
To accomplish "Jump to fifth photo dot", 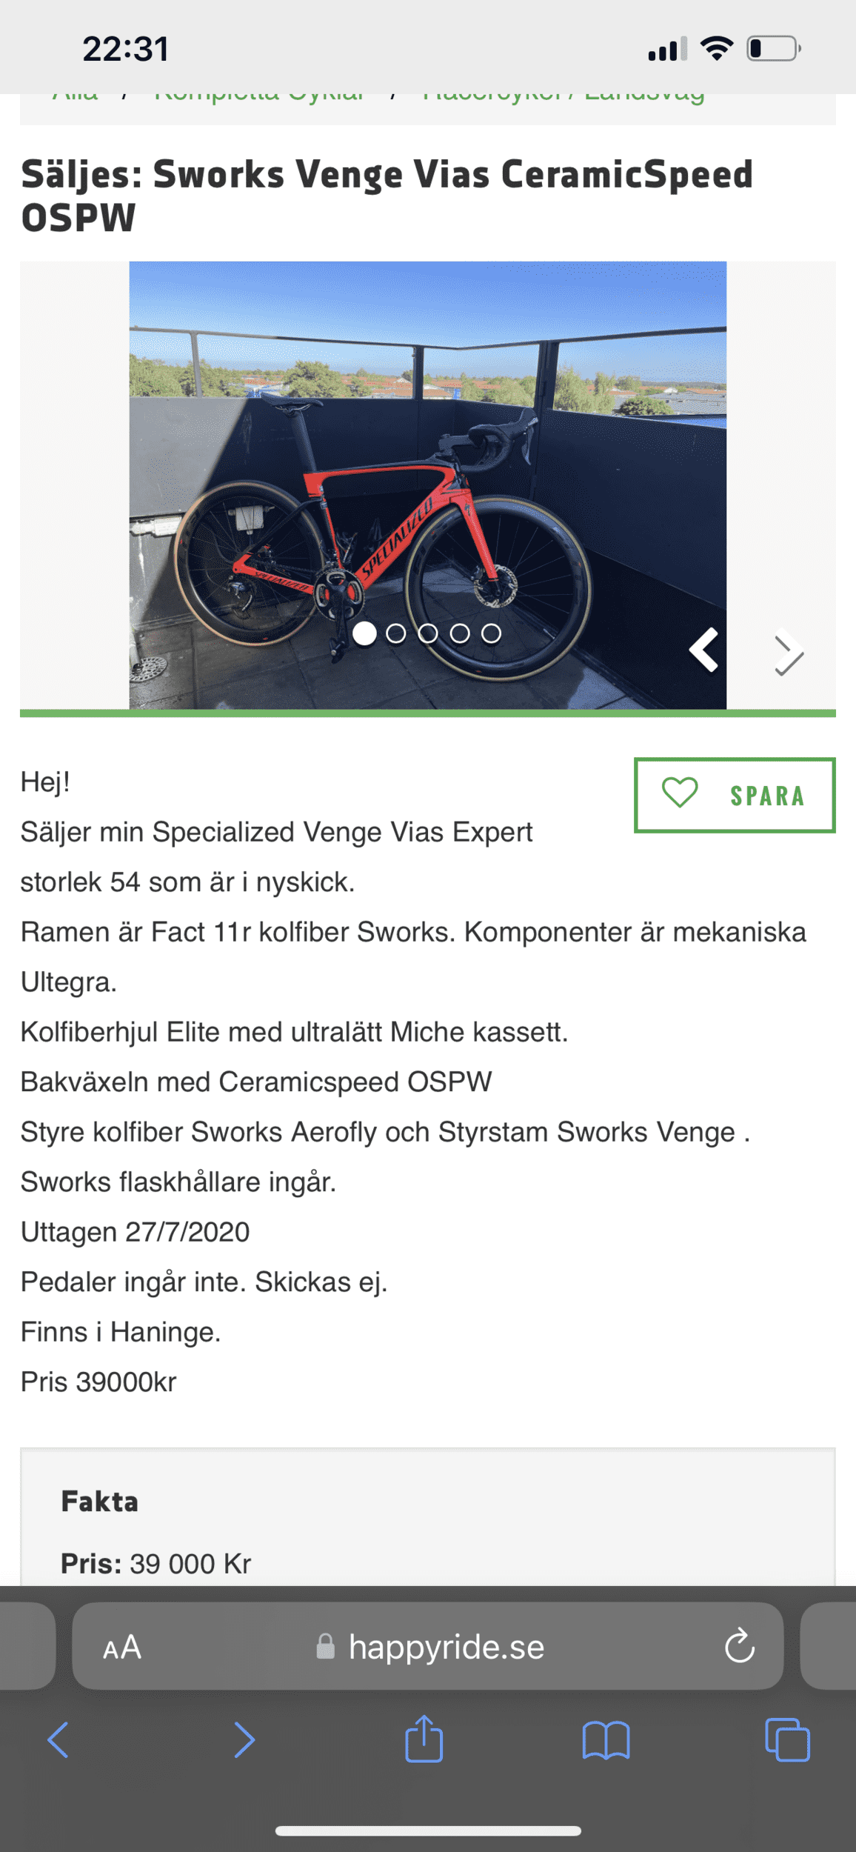I will tap(492, 633).
